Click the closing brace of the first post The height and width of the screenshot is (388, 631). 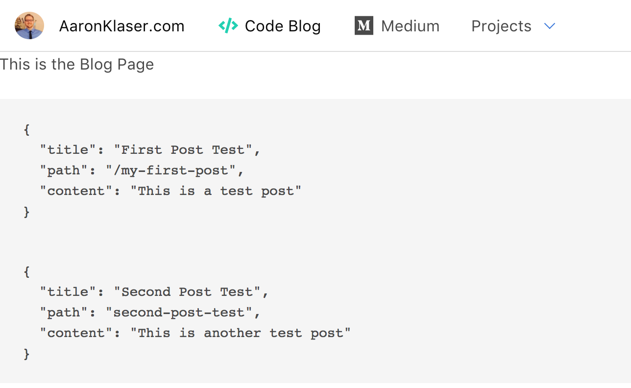tap(27, 212)
